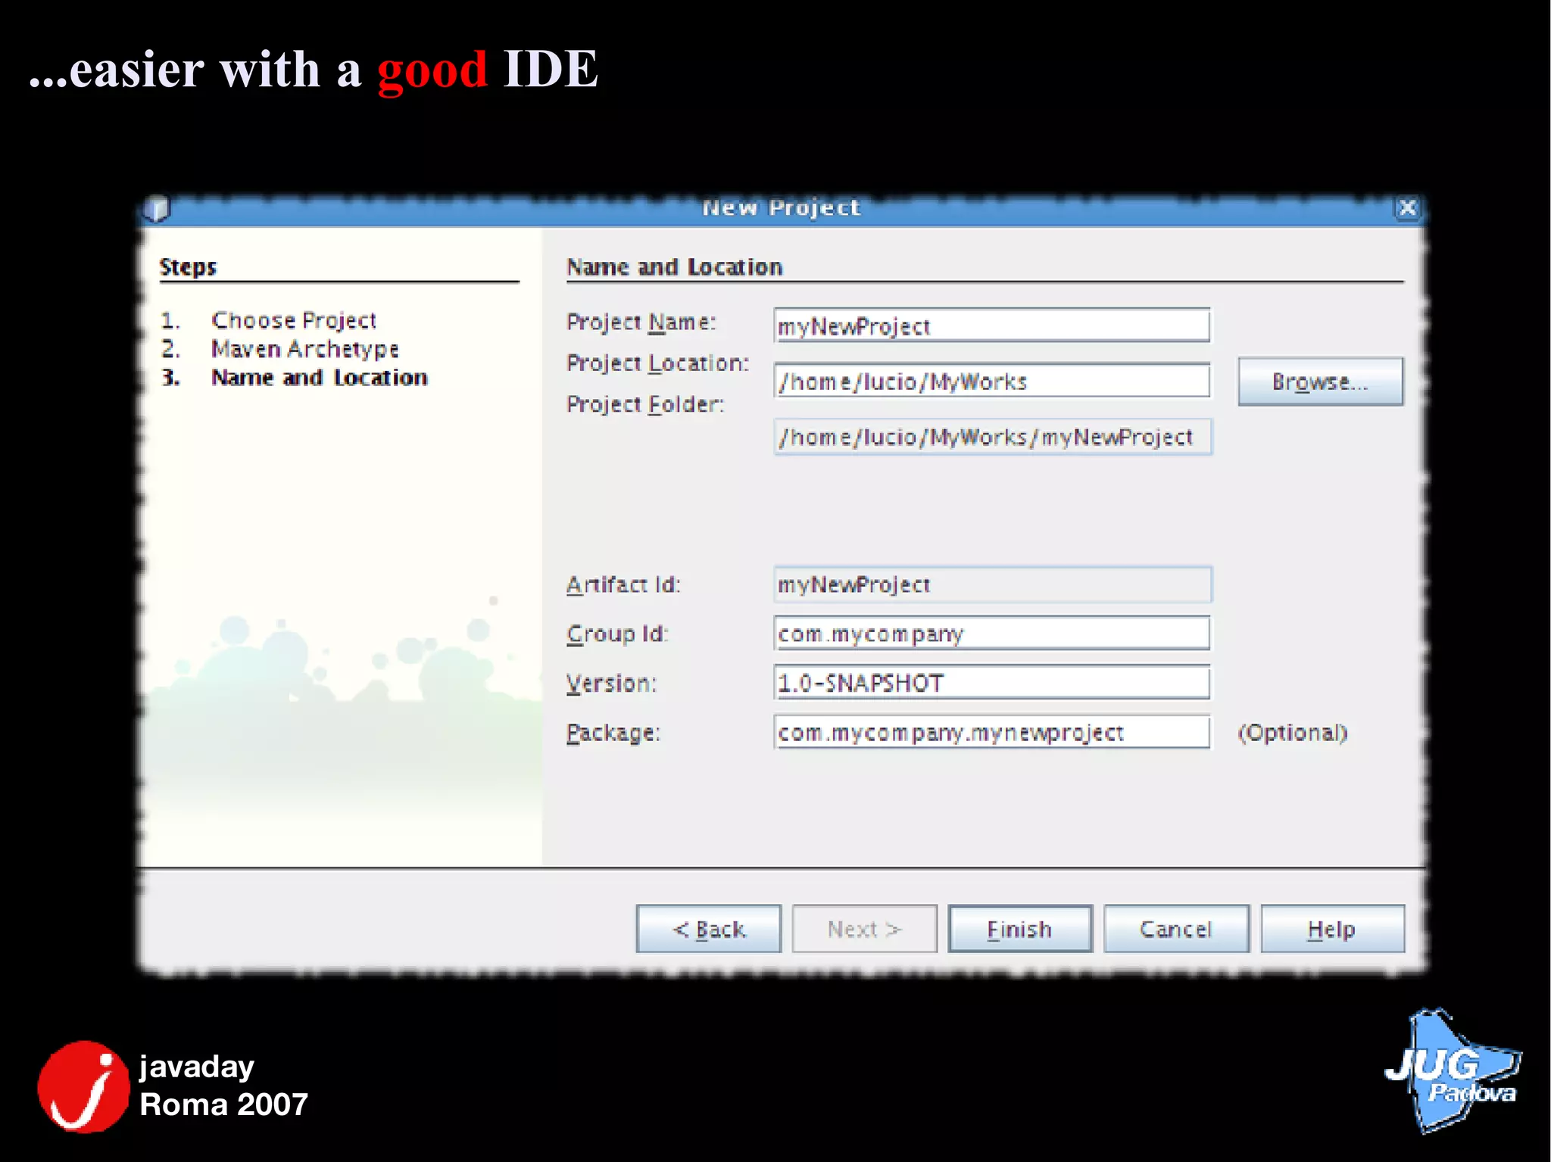Go to previous step with Back button
This screenshot has width=1551, height=1162.
(x=709, y=929)
